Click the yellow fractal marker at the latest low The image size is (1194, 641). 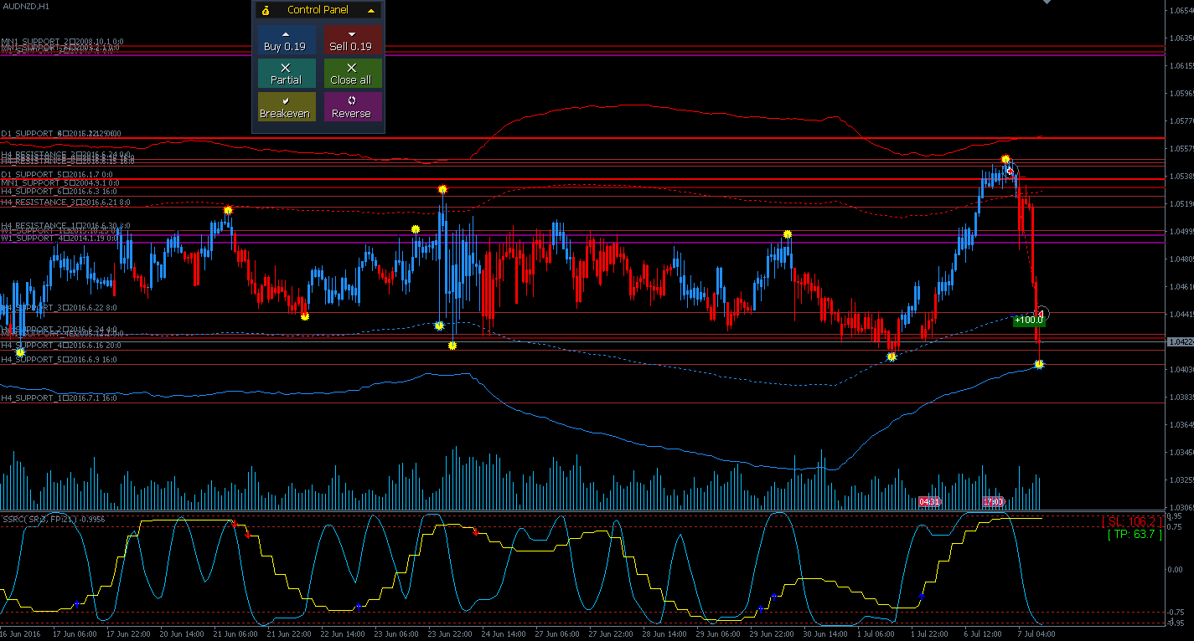coord(1039,364)
